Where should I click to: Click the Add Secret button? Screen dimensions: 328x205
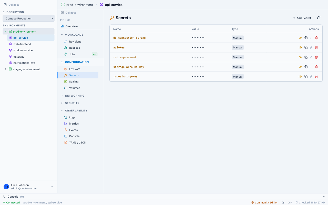(302, 18)
